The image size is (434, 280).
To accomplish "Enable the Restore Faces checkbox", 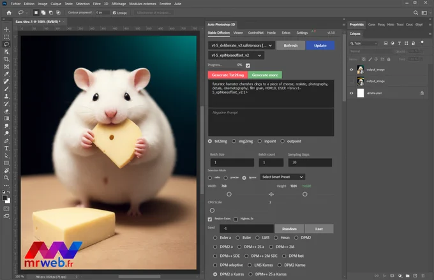I will click(210, 219).
